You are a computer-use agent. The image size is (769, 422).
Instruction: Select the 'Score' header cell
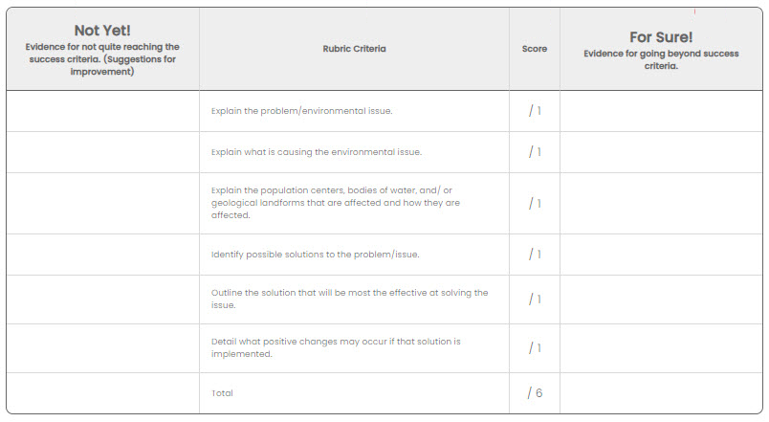(x=535, y=49)
